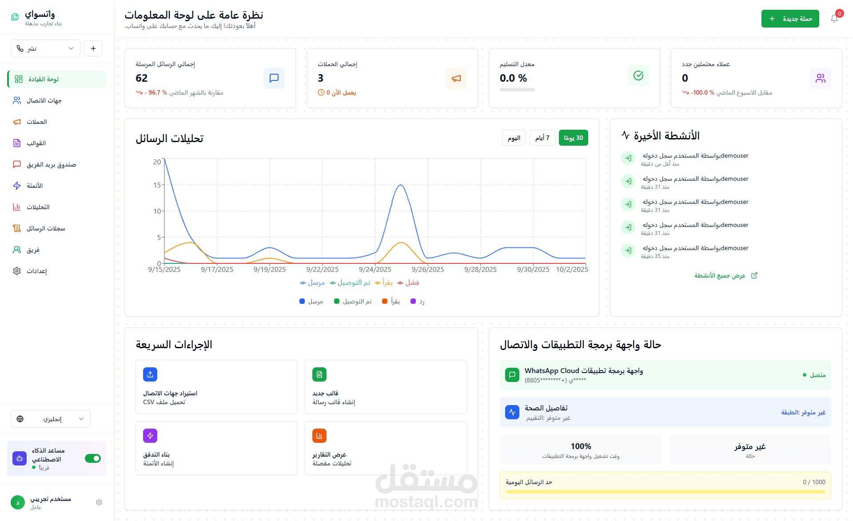Open القوالب in the sidebar
The width and height of the screenshot is (853, 521).
pos(57,143)
